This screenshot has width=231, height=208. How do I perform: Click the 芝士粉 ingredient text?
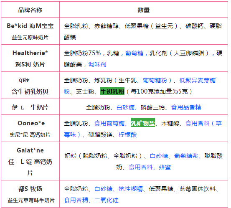click(85, 91)
